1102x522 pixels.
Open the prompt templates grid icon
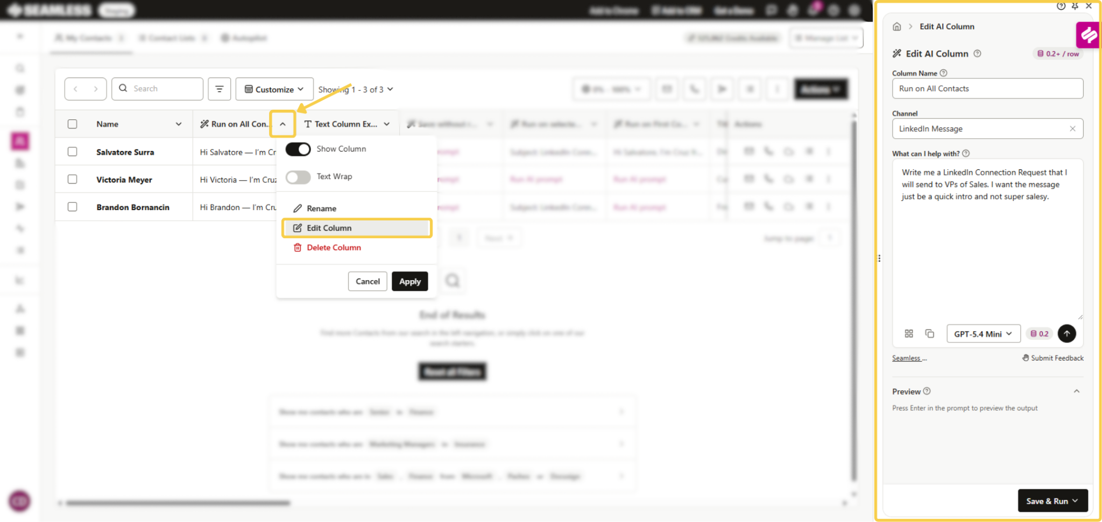point(909,333)
